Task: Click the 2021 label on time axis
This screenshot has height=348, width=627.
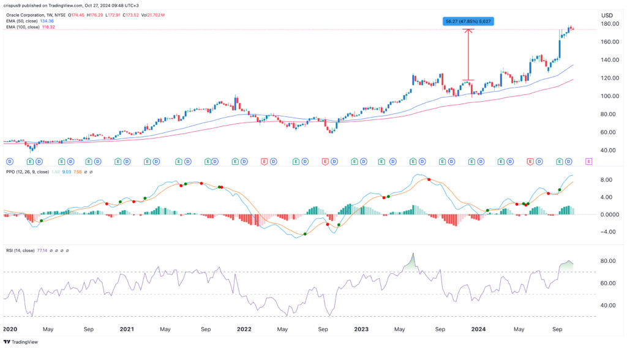Action: pyautogui.click(x=127, y=329)
